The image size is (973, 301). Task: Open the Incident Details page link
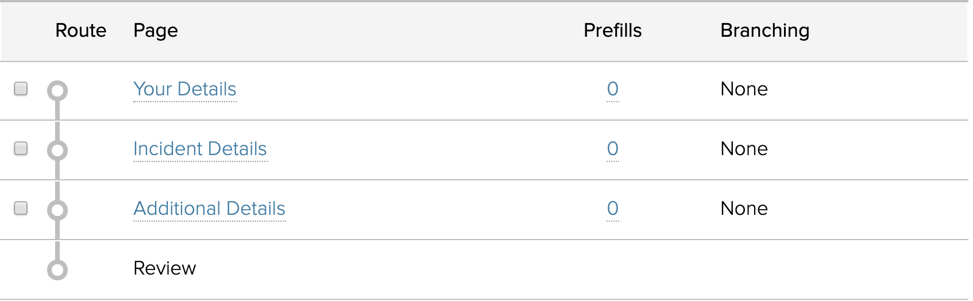(200, 149)
